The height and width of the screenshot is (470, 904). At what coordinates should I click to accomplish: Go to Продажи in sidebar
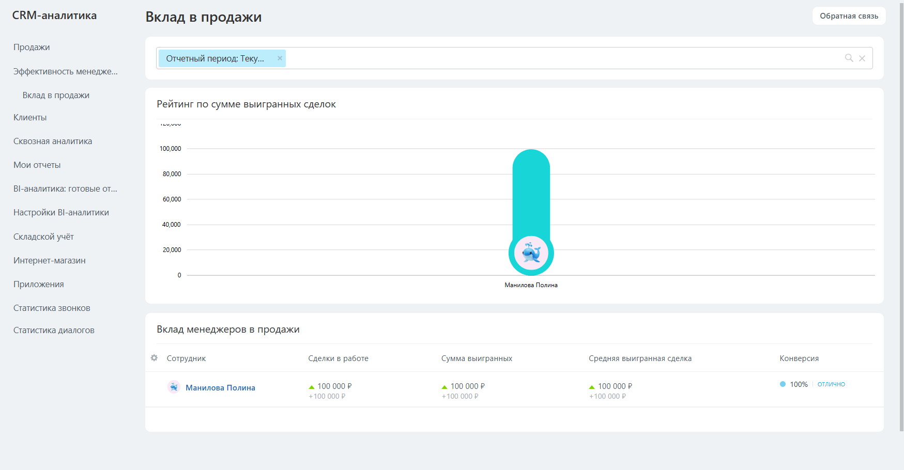pyautogui.click(x=32, y=47)
